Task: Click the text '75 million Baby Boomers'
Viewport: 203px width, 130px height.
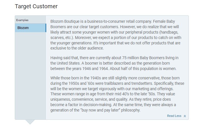Action: click(x=143, y=58)
